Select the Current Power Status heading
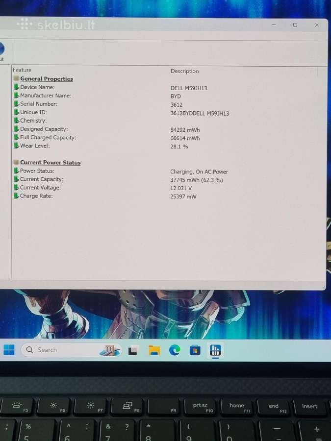 tap(50, 162)
